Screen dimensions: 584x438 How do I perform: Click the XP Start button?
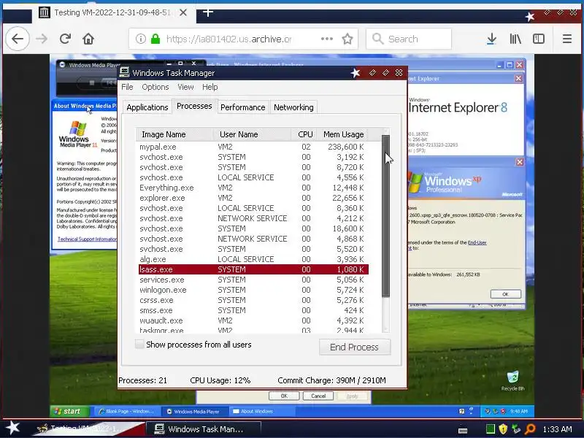click(69, 411)
